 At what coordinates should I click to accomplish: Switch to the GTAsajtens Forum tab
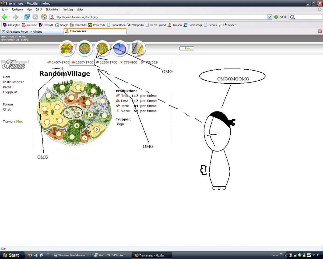point(32,32)
